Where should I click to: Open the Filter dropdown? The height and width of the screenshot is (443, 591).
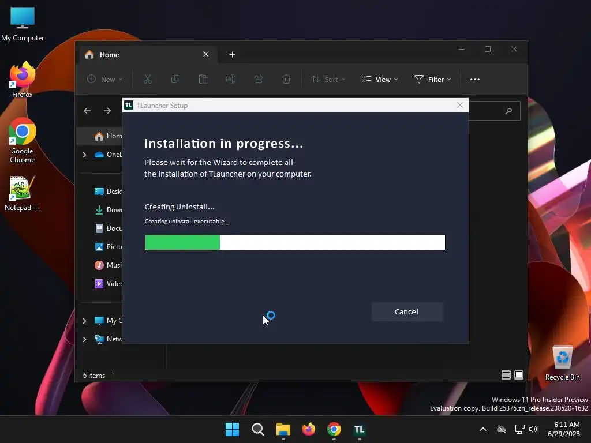pyautogui.click(x=433, y=79)
